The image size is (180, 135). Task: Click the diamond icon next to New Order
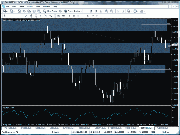pos(60,11)
